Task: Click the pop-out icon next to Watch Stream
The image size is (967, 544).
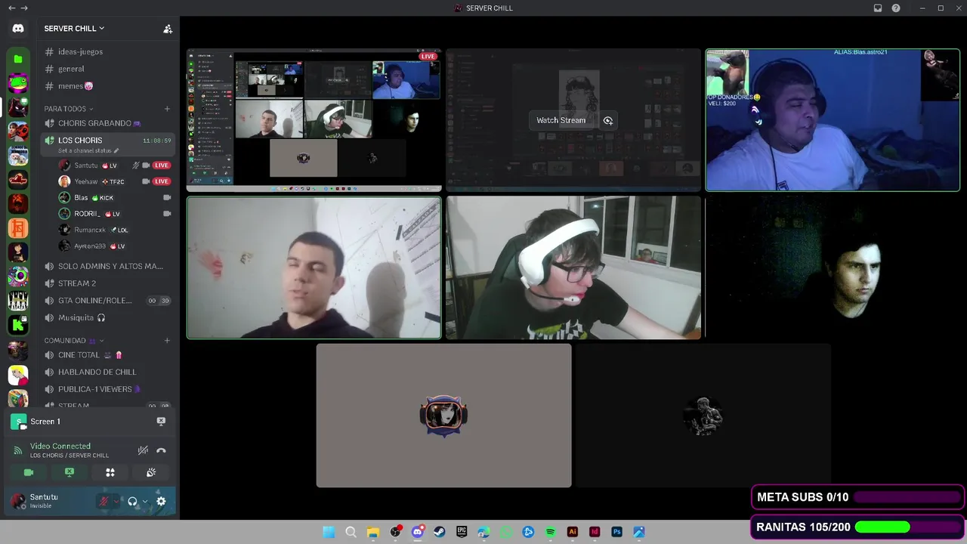Action: [x=608, y=120]
